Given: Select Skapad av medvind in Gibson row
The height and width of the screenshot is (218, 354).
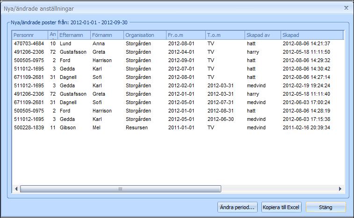Looking at the screenshot, I should pos(256,127).
